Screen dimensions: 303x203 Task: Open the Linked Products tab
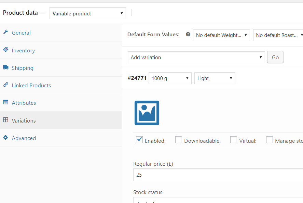(31, 85)
